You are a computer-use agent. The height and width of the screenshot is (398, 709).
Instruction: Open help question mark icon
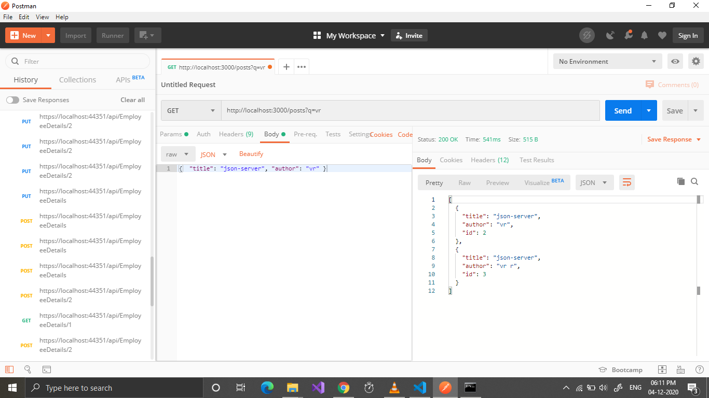[x=699, y=369]
